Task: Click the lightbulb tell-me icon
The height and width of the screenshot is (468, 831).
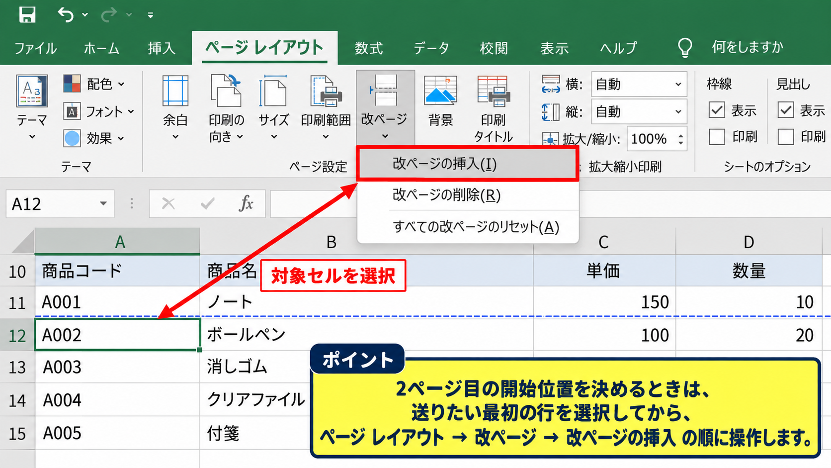Action: (x=685, y=48)
